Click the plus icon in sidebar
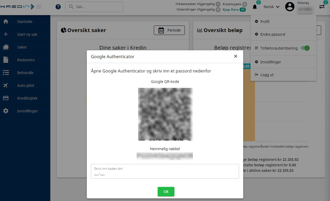Viewport: 330px width, 201px height. [6, 34]
